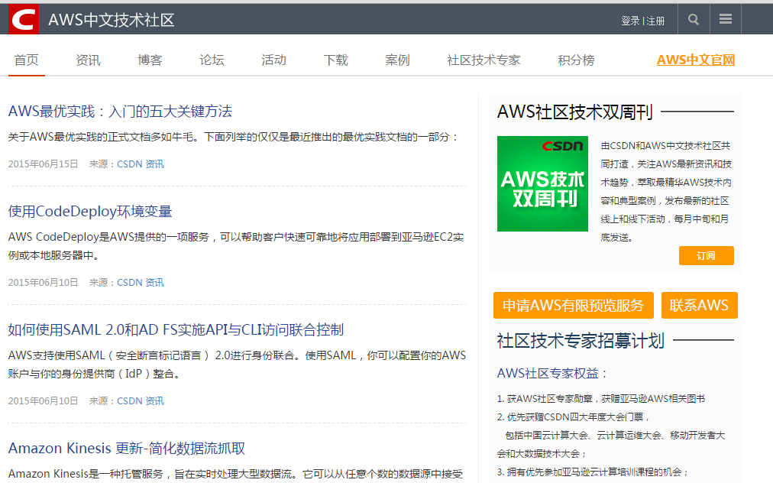Open the 社区技术专家 tab
Image resolution: width=773 pixels, height=483 pixels.
[x=484, y=60]
